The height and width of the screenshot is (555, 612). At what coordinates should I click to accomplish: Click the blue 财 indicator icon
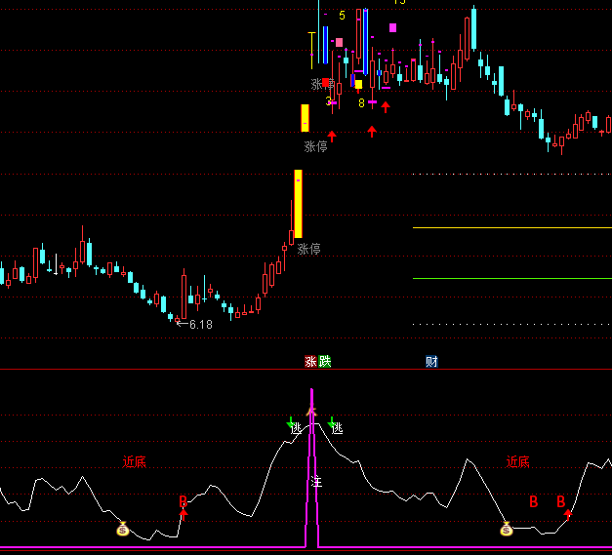(x=431, y=362)
